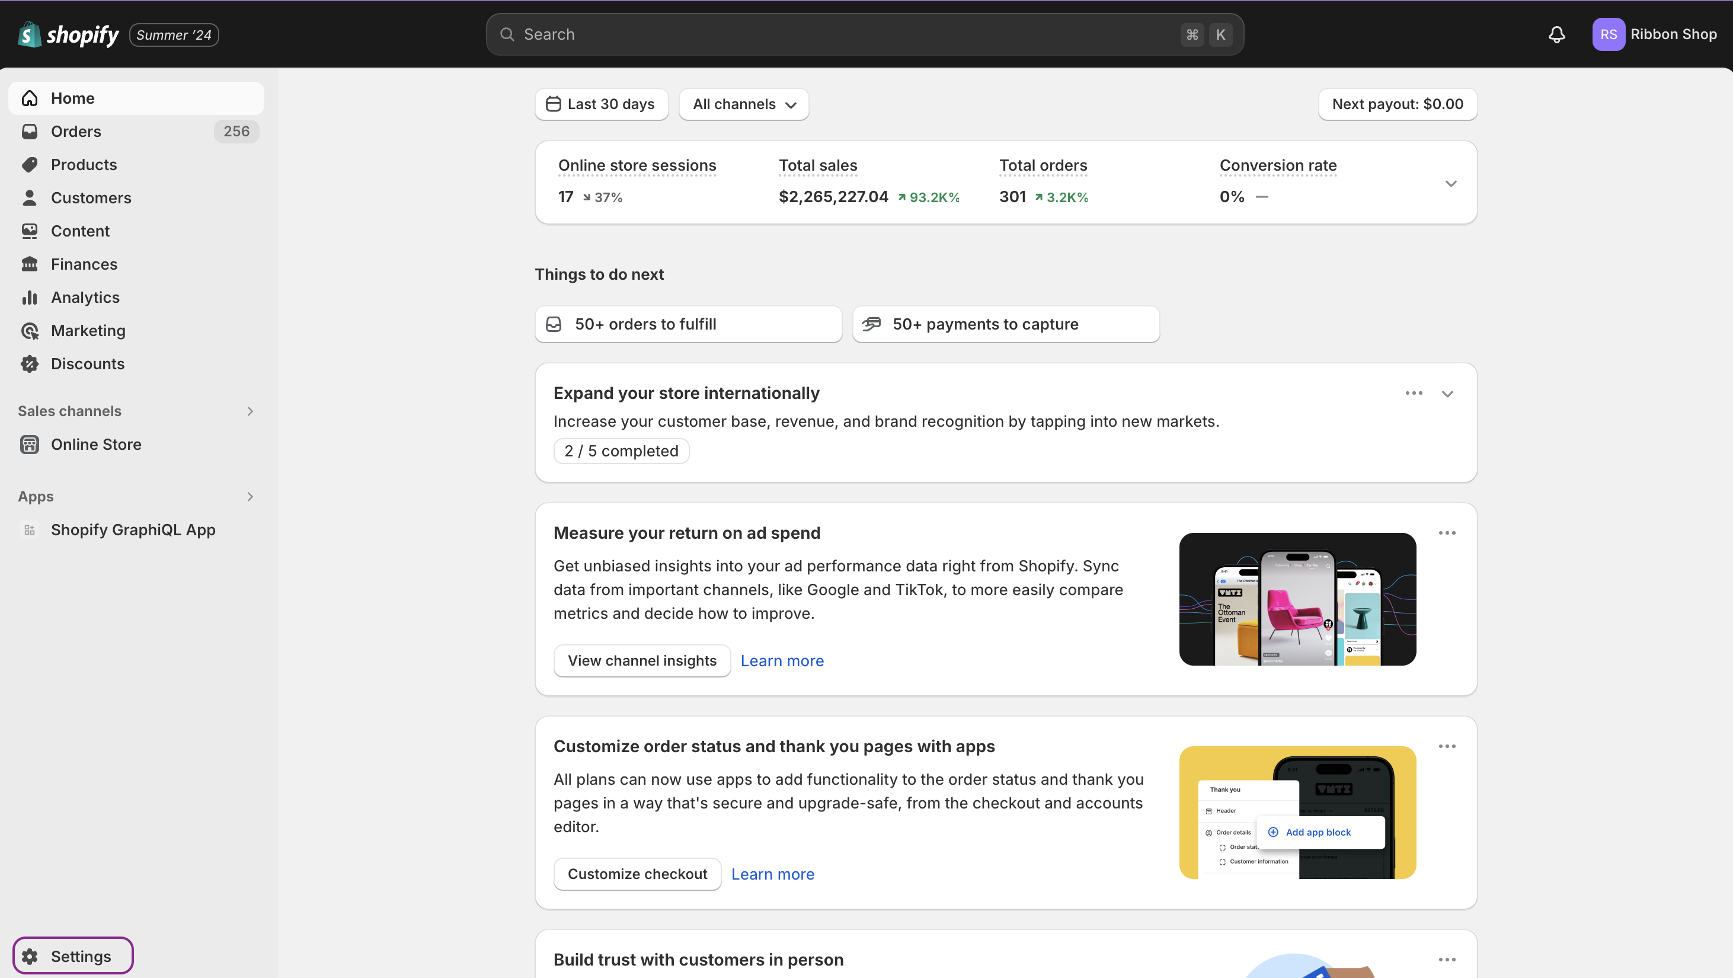1733x978 pixels.
Task: Select Products in the sidebar
Action: [84, 164]
